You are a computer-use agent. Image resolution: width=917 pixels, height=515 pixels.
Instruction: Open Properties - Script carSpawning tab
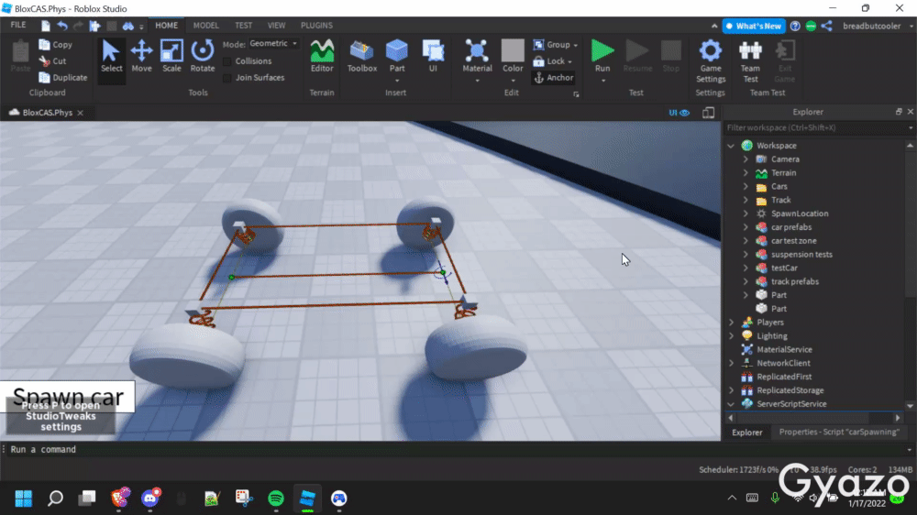pos(839,432)
